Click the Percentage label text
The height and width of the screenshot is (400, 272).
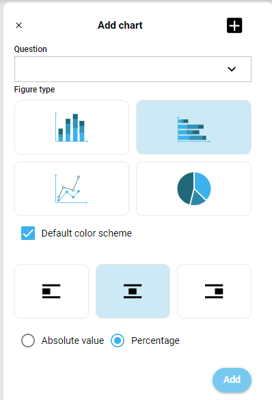[x=155, y=341]
